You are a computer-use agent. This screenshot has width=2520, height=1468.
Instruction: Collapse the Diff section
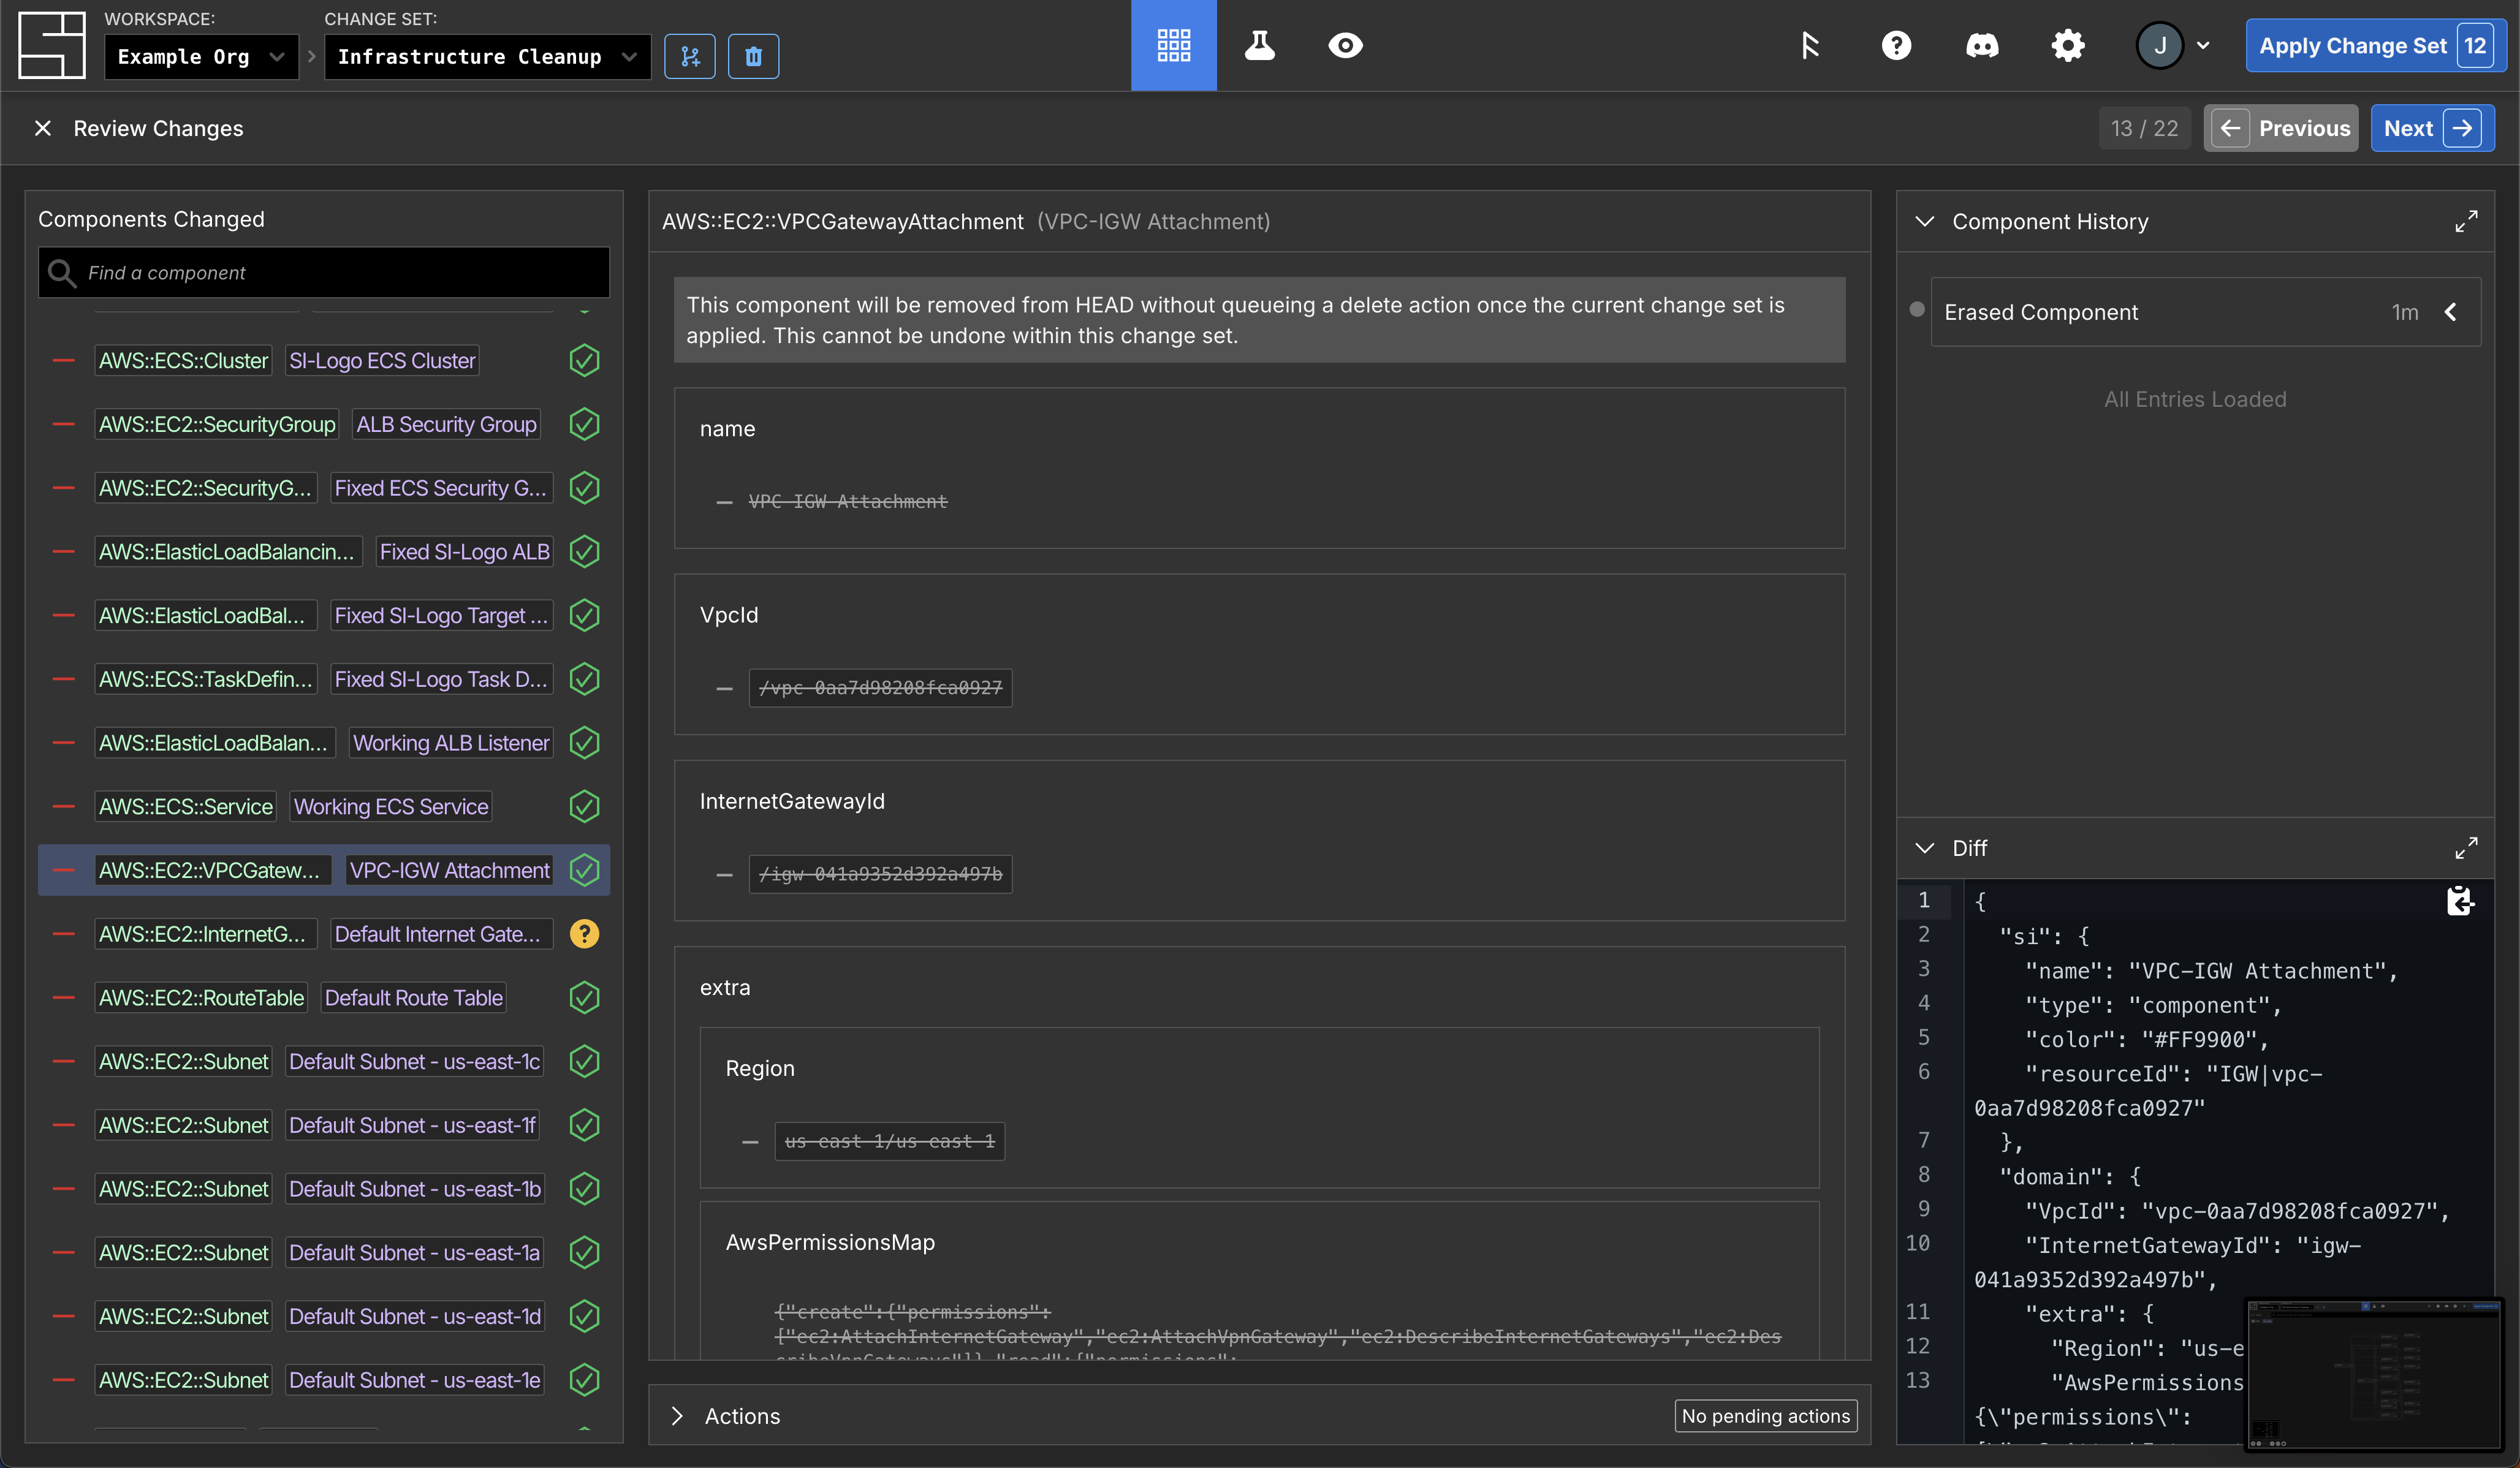(x=1924, y=848)
